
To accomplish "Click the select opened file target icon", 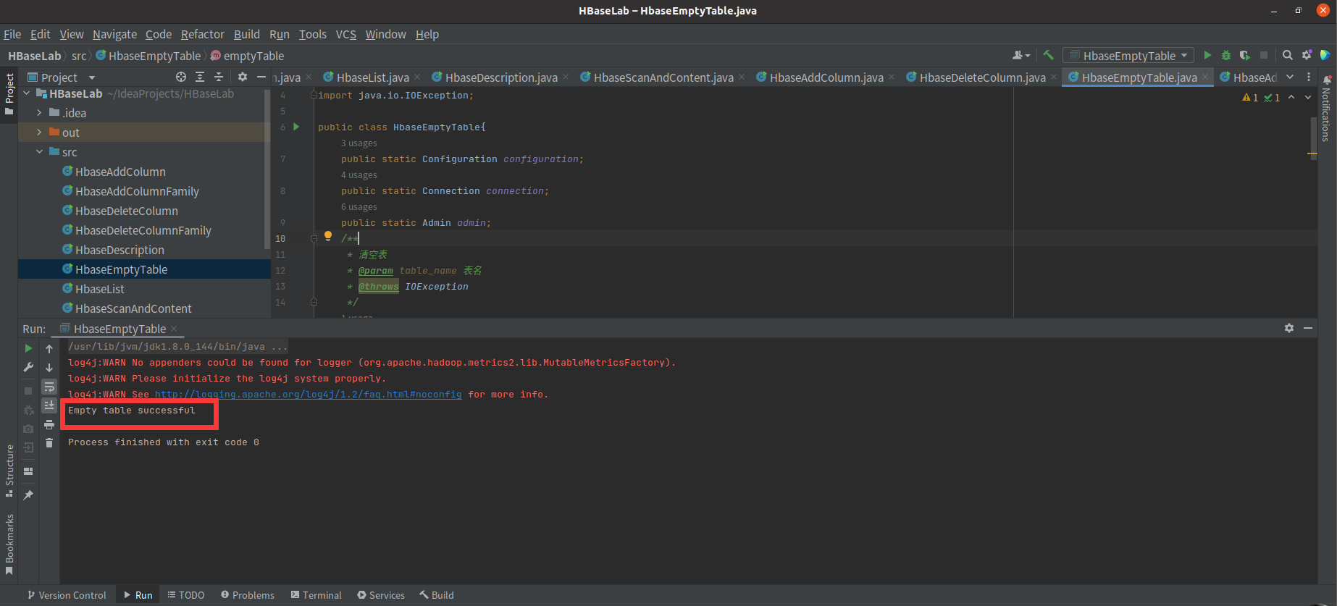I will [x=181, y=77].
